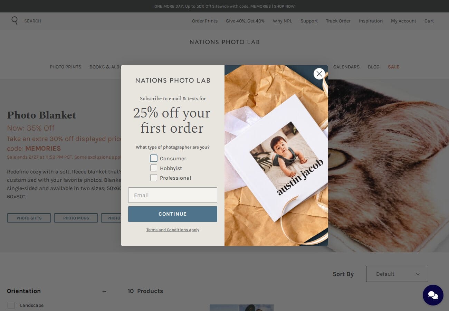Open the Sort By Default dropdown
This screenshot has width=449, height=311.
tap(397, 274)
